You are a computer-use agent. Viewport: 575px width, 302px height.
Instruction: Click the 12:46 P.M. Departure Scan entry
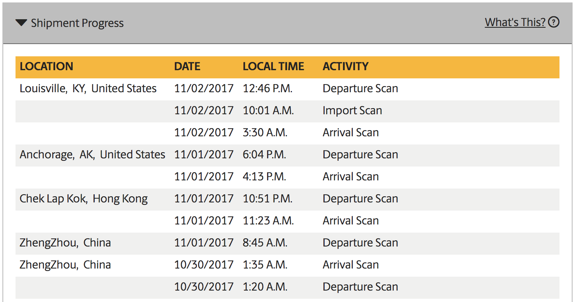click(360, 89)
